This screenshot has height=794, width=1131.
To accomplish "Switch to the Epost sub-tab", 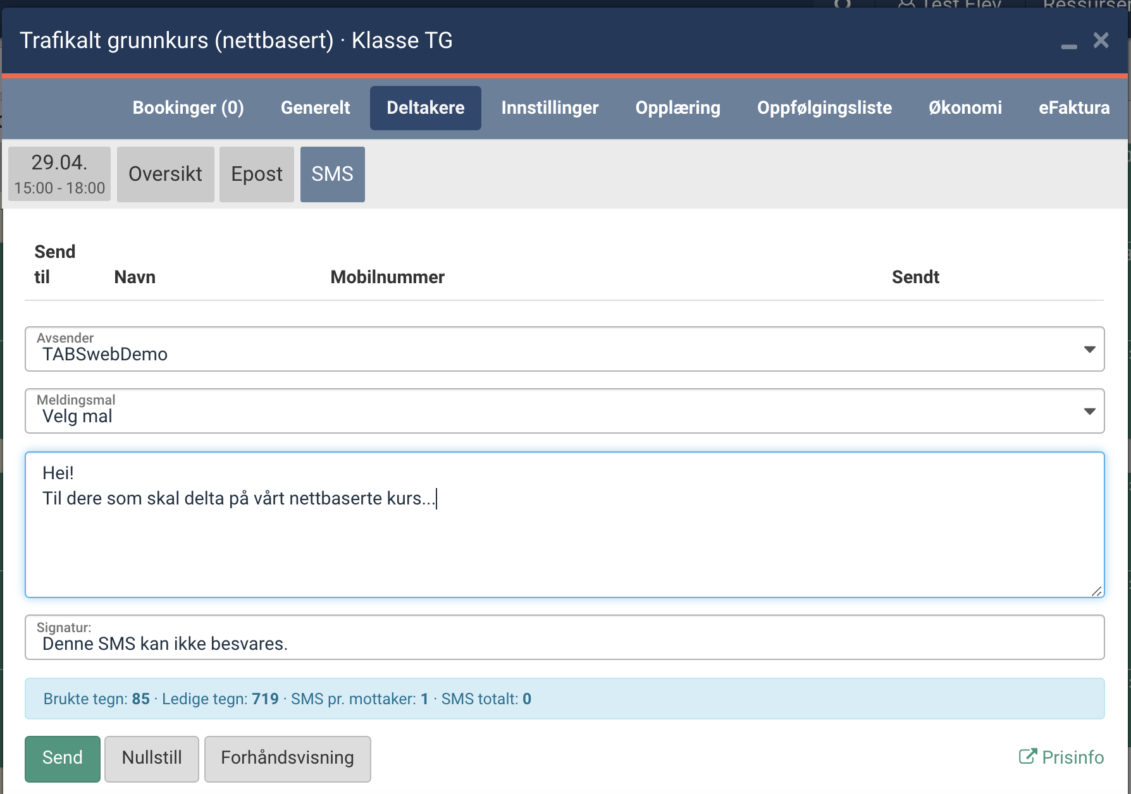I will (x=257, y=174).
